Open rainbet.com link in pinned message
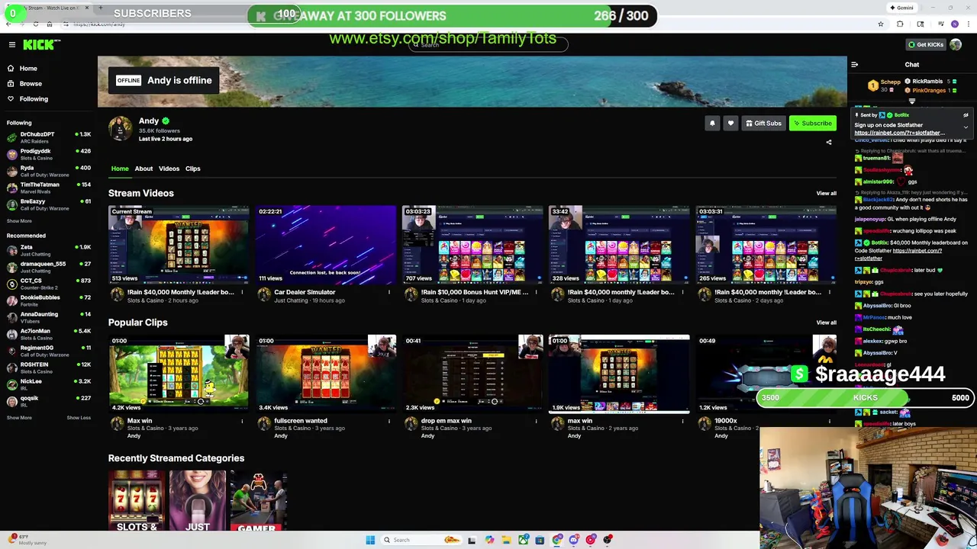This screenshot has width=977, height=549. [x=899, y=133]
